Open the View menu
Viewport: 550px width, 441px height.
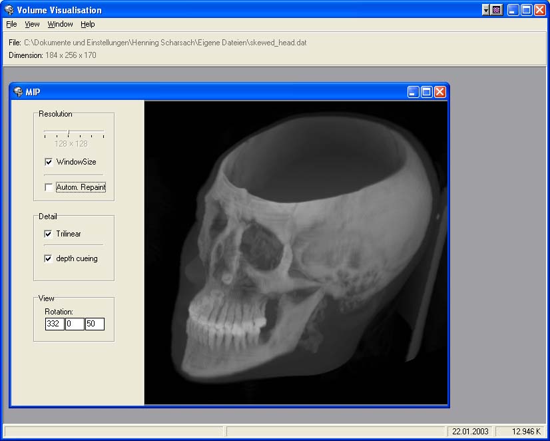[32, 24]
